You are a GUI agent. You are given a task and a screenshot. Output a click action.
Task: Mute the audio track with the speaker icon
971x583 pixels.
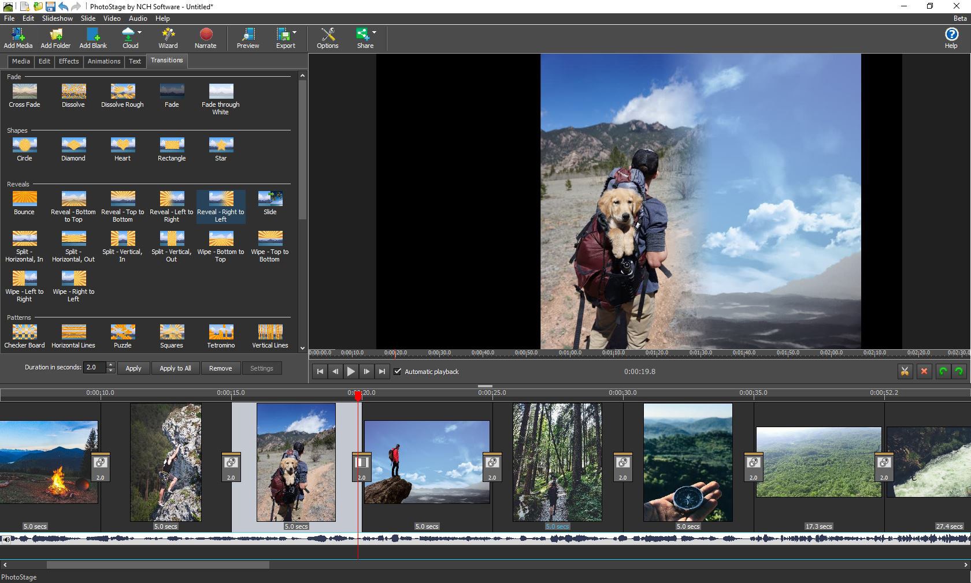pos(6,539)
